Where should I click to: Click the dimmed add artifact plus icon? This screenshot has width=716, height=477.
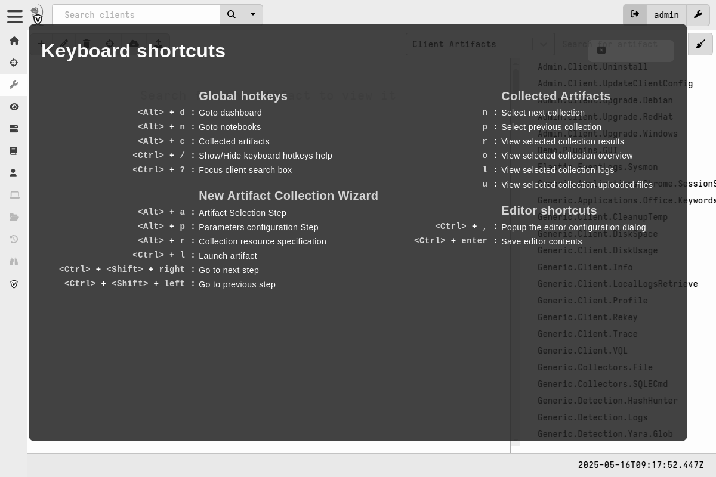click(x=40, y=44)
